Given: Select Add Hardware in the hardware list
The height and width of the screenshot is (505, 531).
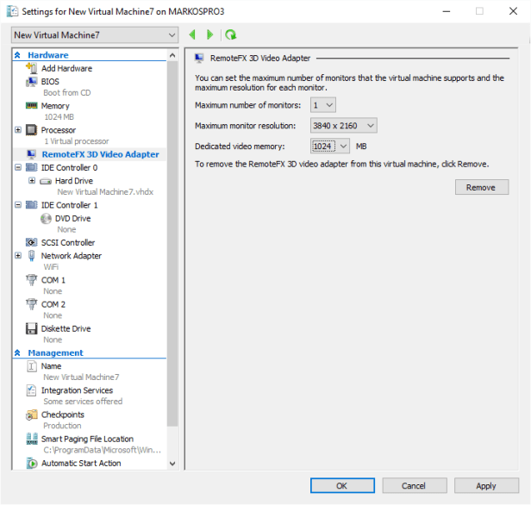Looking at the screenshot, I should pos(66,68).
